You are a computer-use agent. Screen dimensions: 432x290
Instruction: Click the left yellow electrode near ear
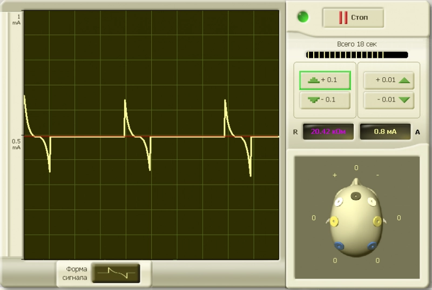point(334,221)
